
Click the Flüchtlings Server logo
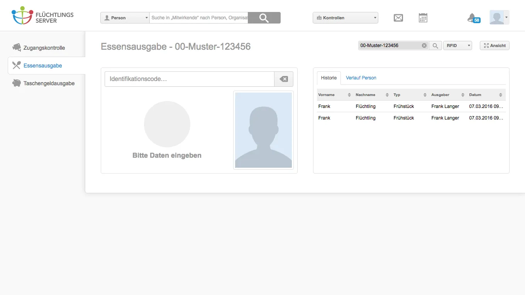click(42, 16)
